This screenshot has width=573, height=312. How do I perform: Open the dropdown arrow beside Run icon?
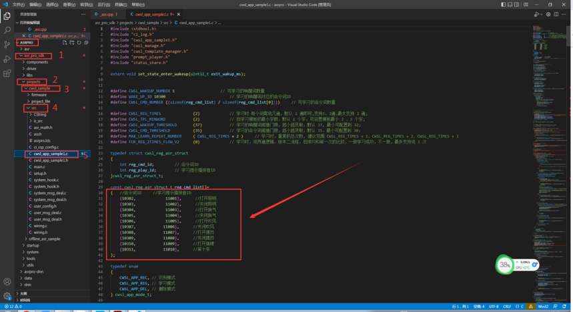tap(541, 14)
